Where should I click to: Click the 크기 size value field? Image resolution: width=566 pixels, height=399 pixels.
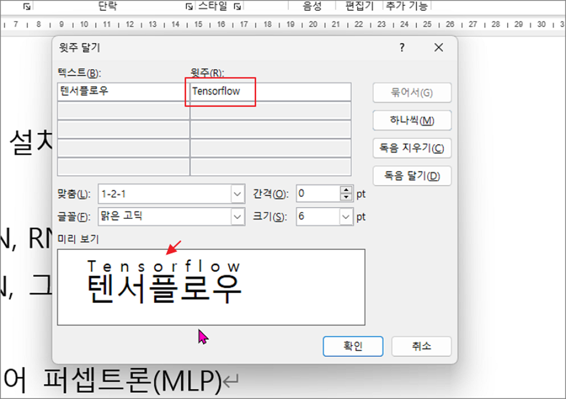(318, 217)
